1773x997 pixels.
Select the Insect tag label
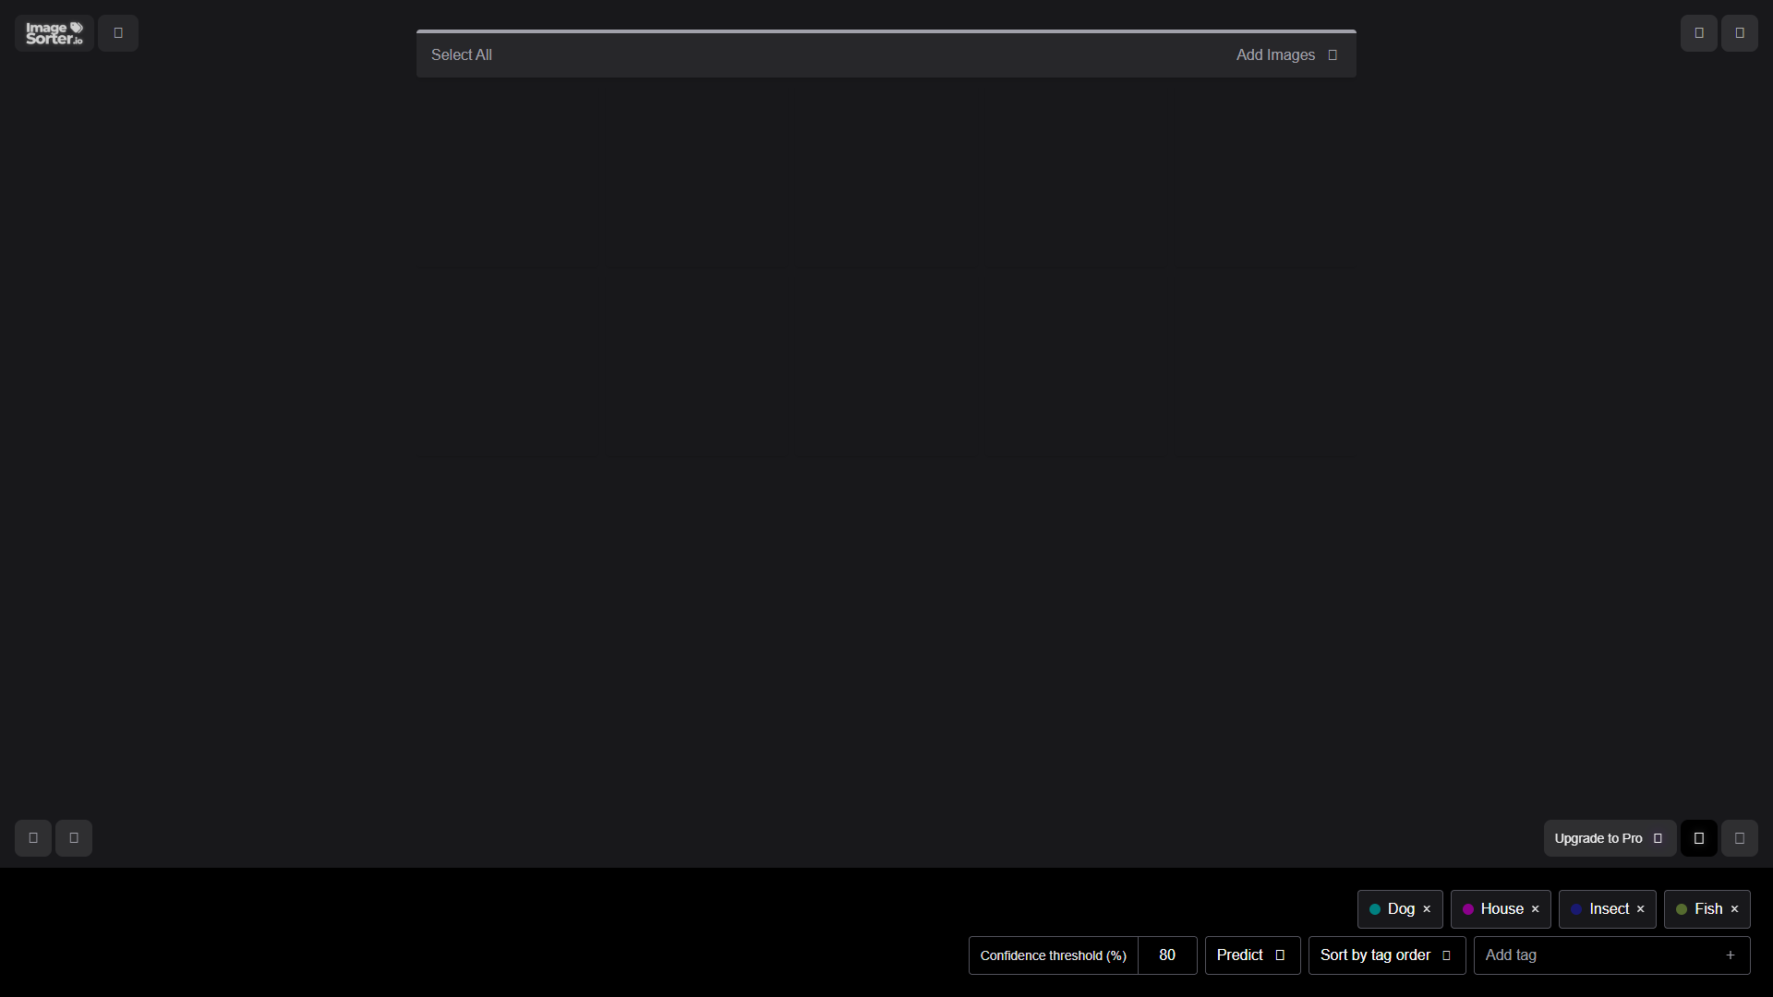(x=1610, y=909)
